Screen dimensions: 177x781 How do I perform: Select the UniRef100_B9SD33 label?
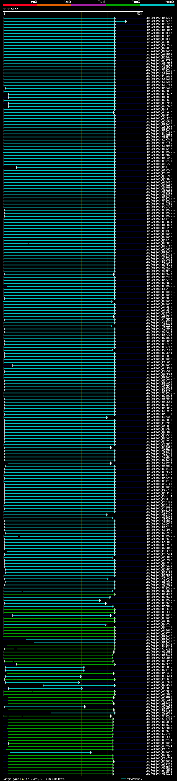(x=159, y=48)
